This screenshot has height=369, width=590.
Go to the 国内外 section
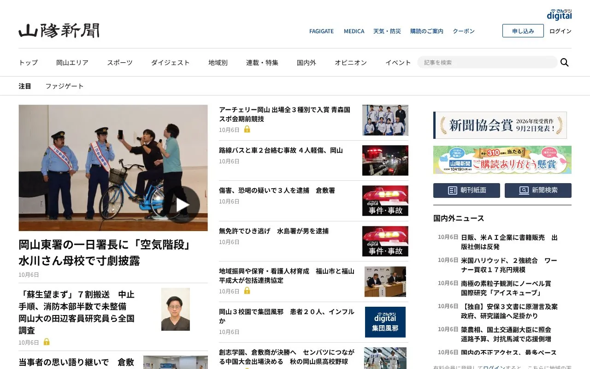point(307,62)
